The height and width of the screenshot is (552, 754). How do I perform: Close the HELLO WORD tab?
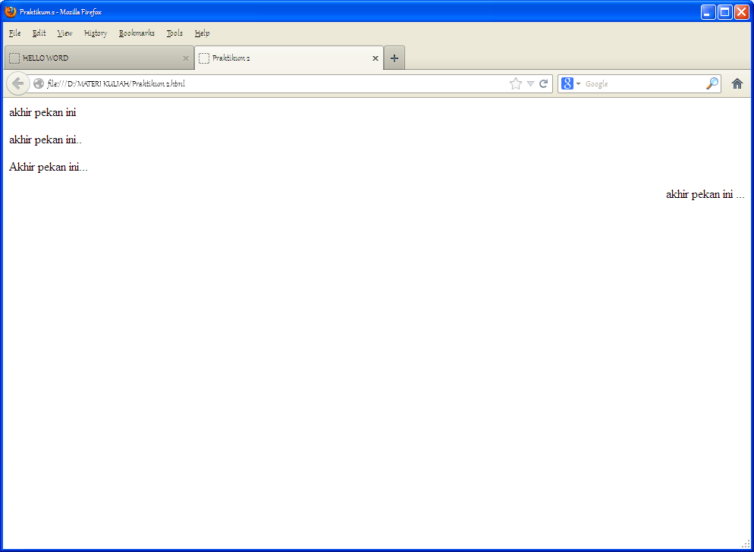[186, 58]
